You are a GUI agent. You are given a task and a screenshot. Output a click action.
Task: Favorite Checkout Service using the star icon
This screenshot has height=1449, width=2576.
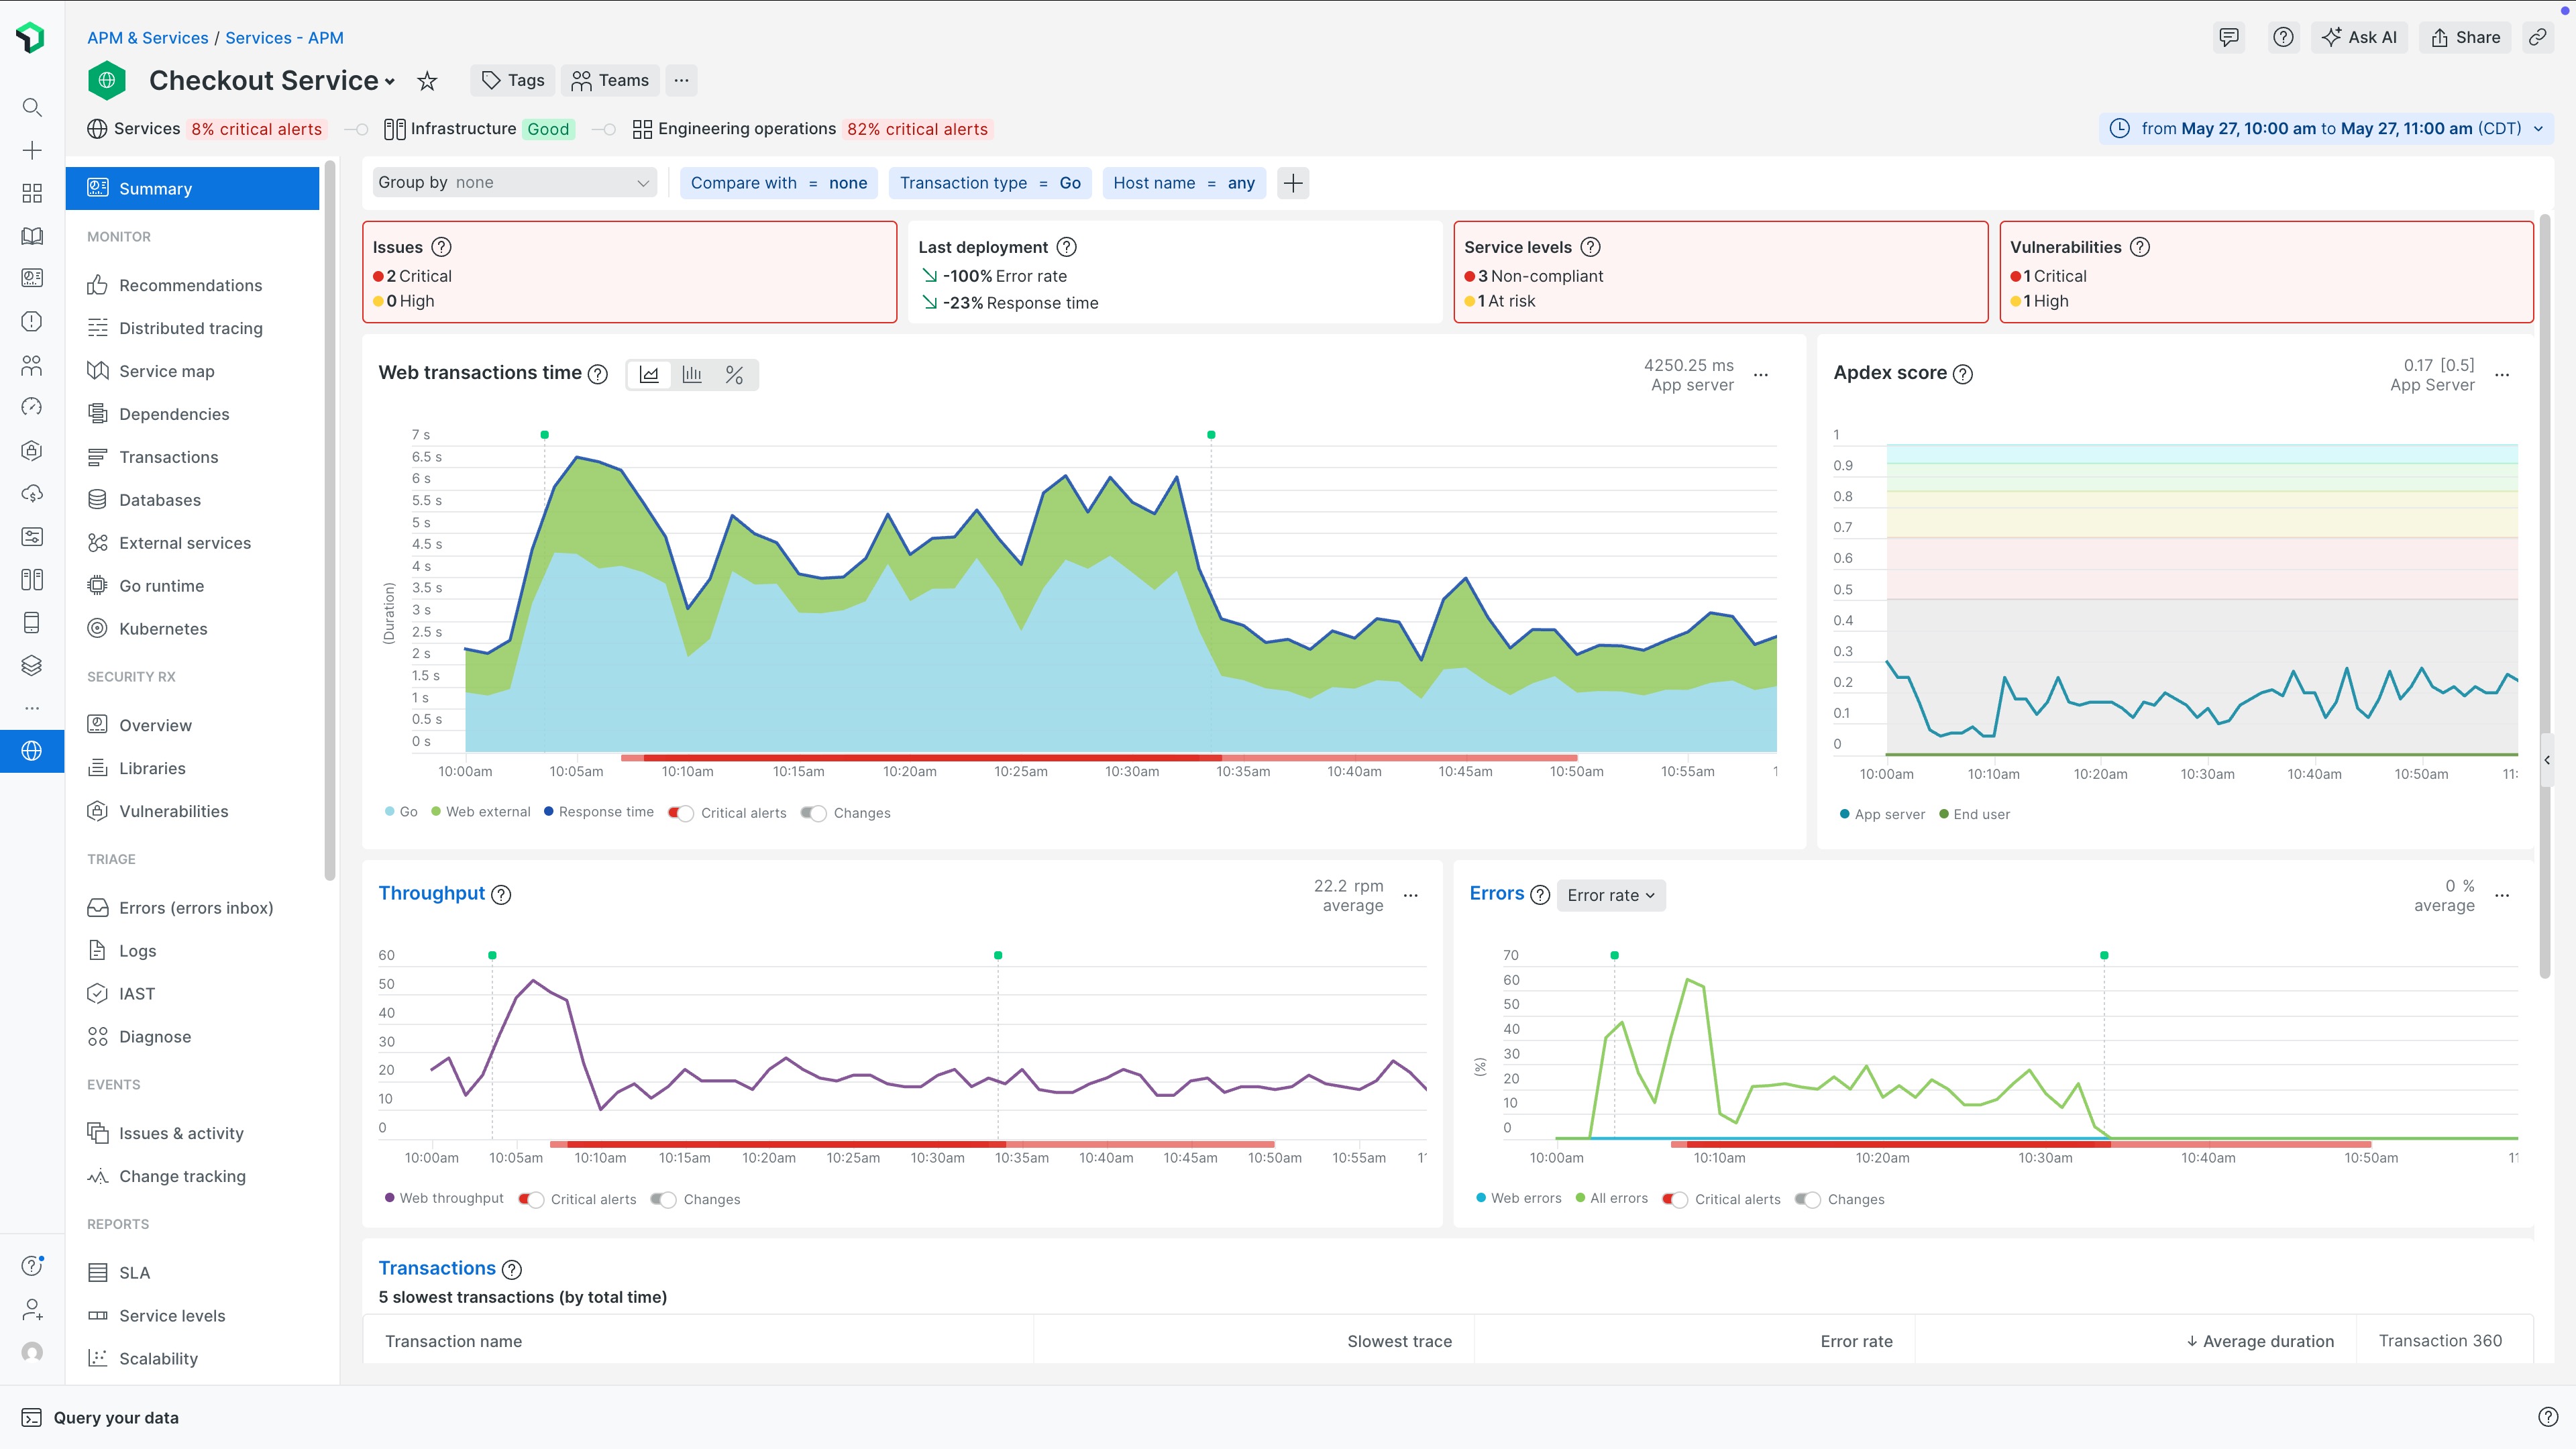tap(426, 80)
